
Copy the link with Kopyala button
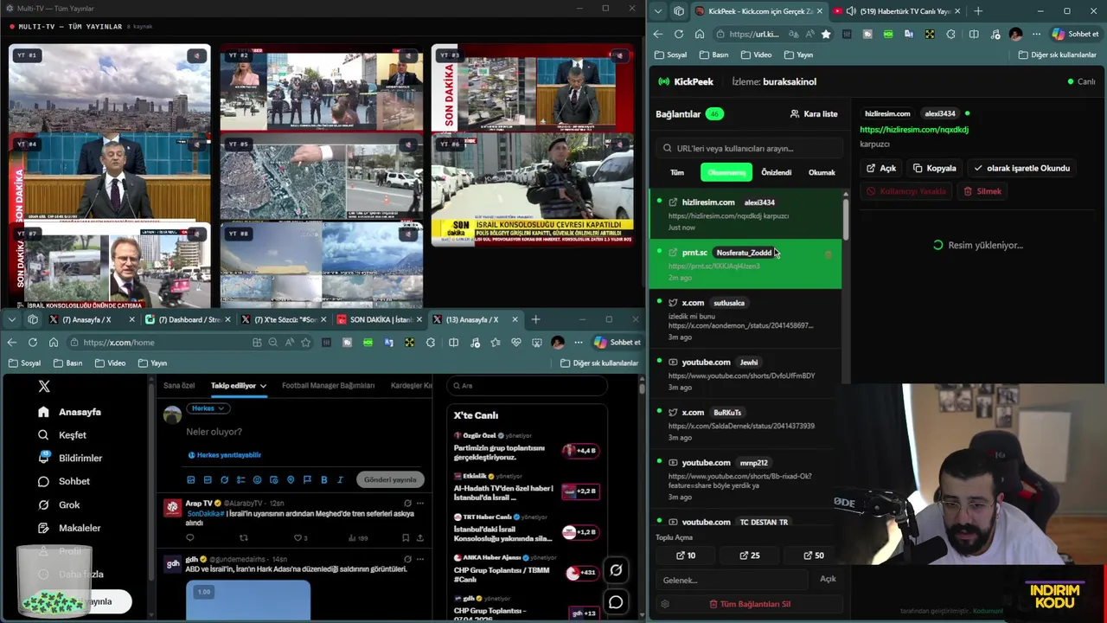point(934,168)
